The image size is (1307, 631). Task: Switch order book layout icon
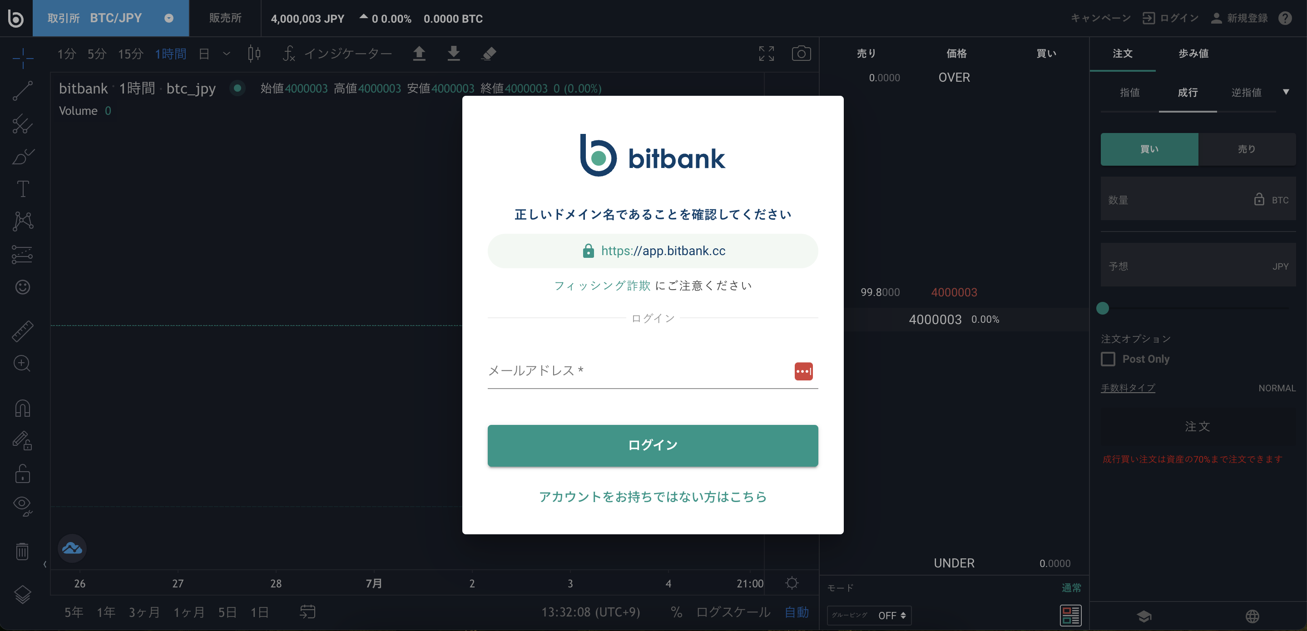(x=1070, y=615)
